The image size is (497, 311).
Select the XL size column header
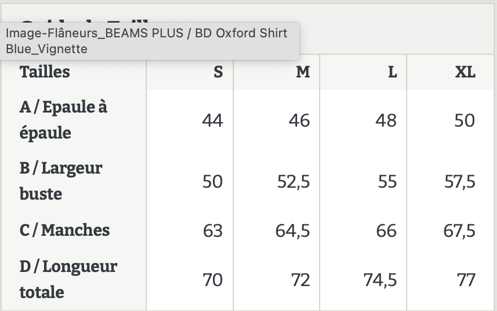pyautogui.click(x=451, y=72)
